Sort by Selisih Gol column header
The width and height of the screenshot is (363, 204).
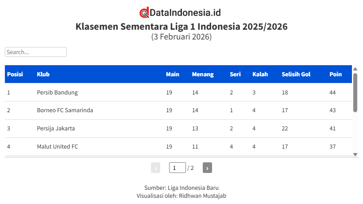[296, 74]
